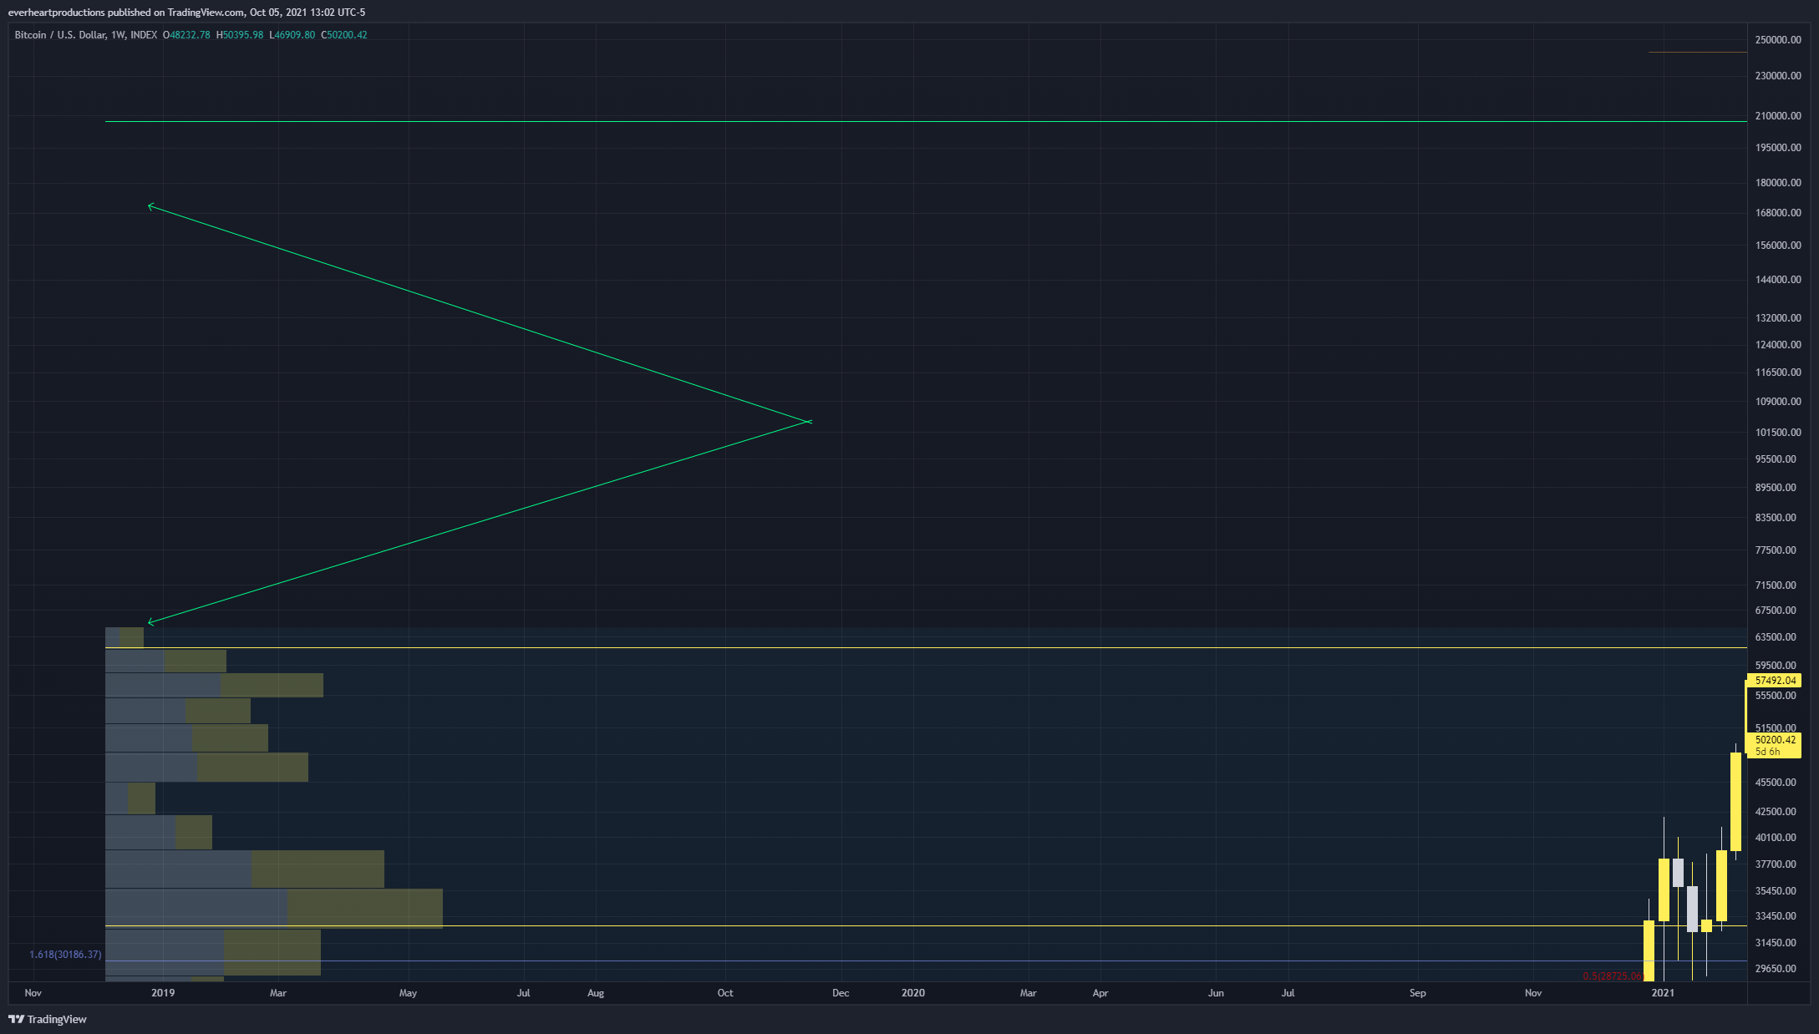Click the 2020 label on time axis

pos(913,993)
